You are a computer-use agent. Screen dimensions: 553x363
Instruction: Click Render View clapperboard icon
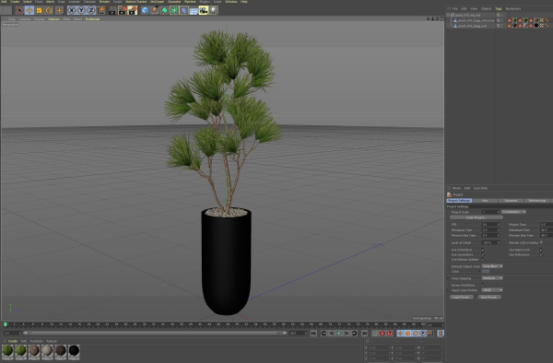coord(112,10)
